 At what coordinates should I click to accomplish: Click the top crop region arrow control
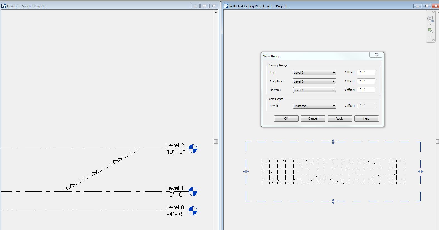[x=333, y=142]
